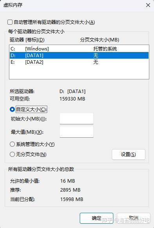This screenshot has height=228, width=154.
Task: Click the 最大值(MB) input field
Action: 77,132
